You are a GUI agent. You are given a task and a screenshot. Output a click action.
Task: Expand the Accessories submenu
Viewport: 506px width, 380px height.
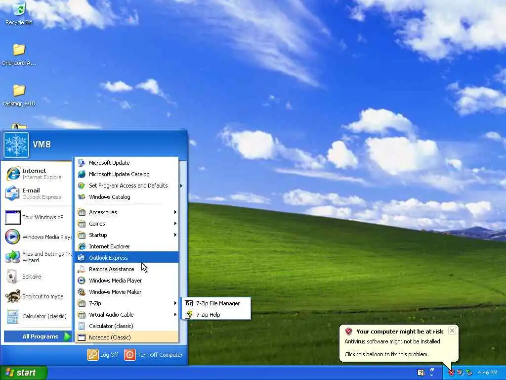tap(126, 212)
